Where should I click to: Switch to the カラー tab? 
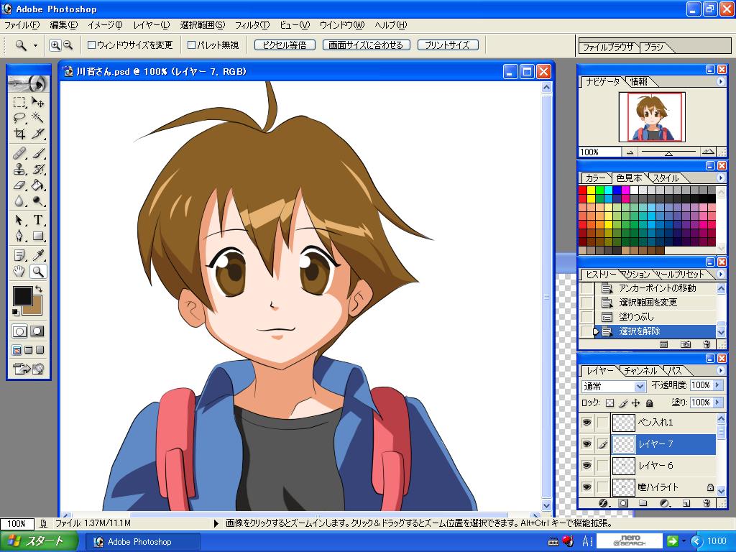(x=595, y=178)
